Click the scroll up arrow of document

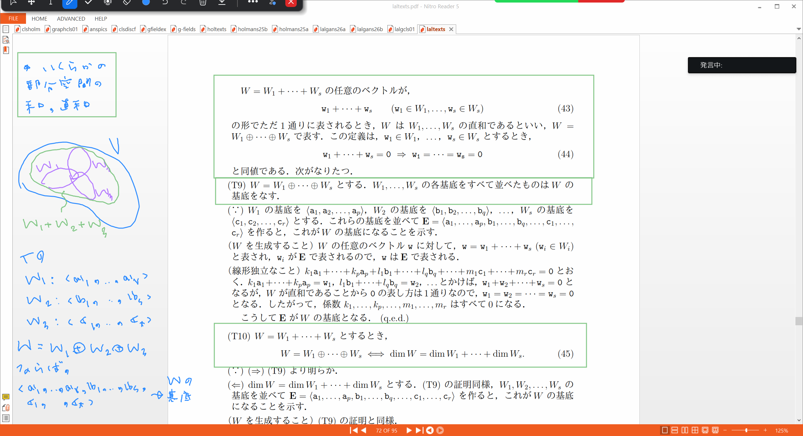(x=799, y=38)
